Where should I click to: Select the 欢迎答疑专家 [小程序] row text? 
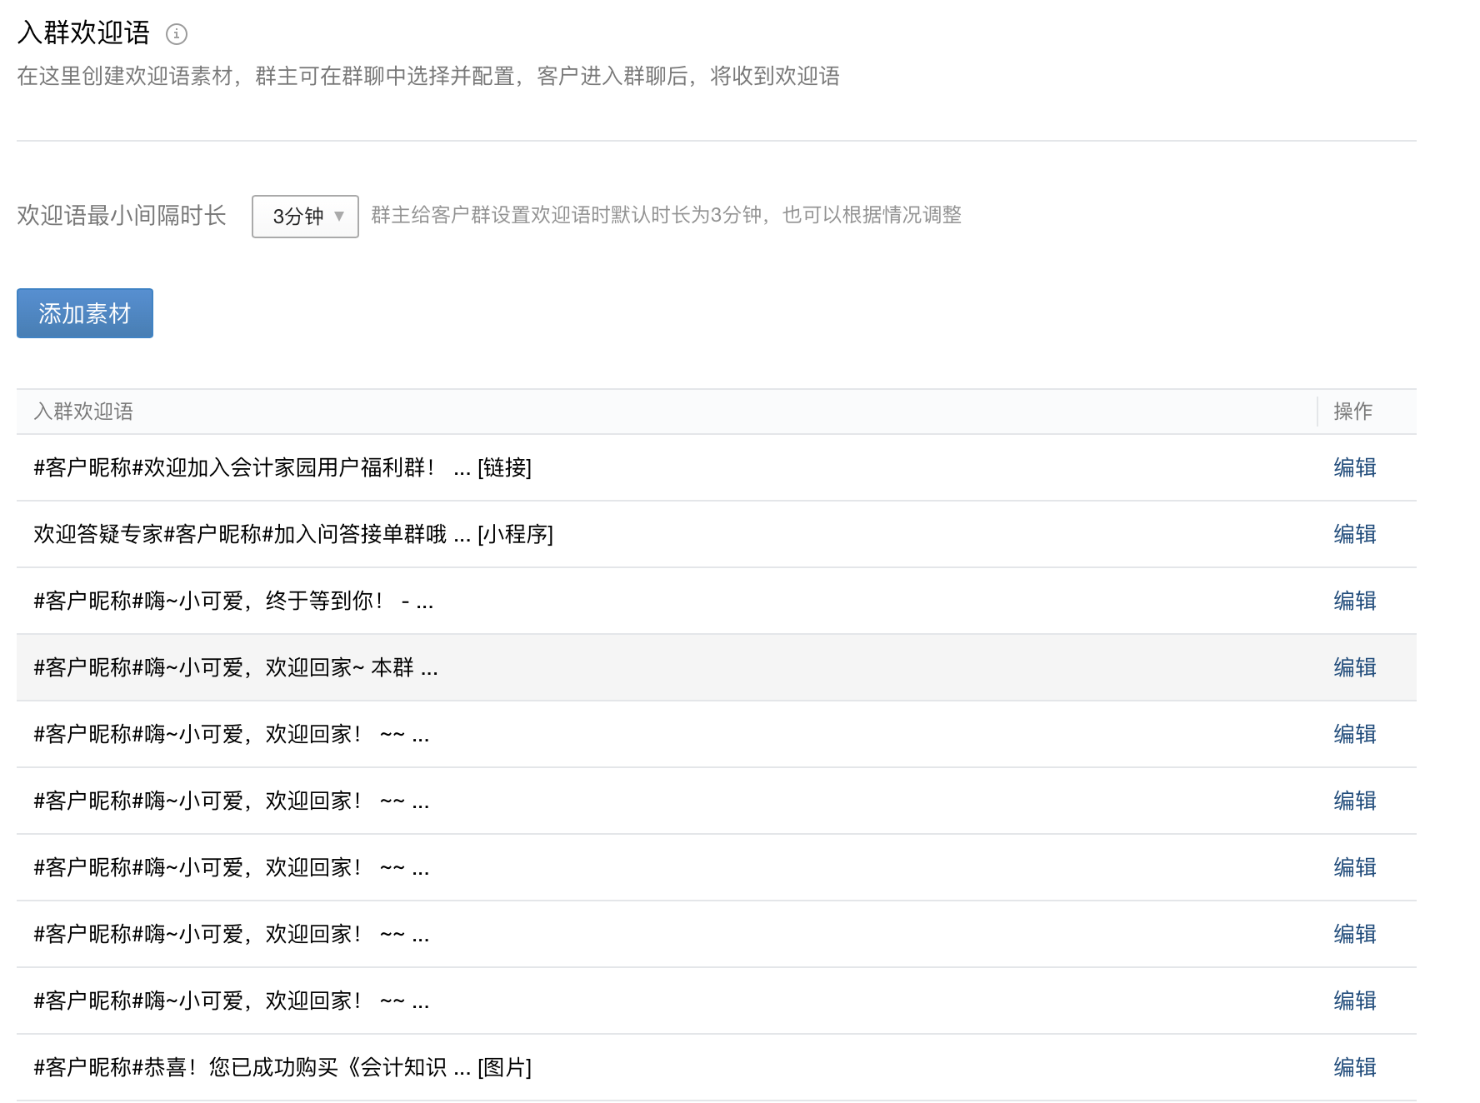(292, 534)
